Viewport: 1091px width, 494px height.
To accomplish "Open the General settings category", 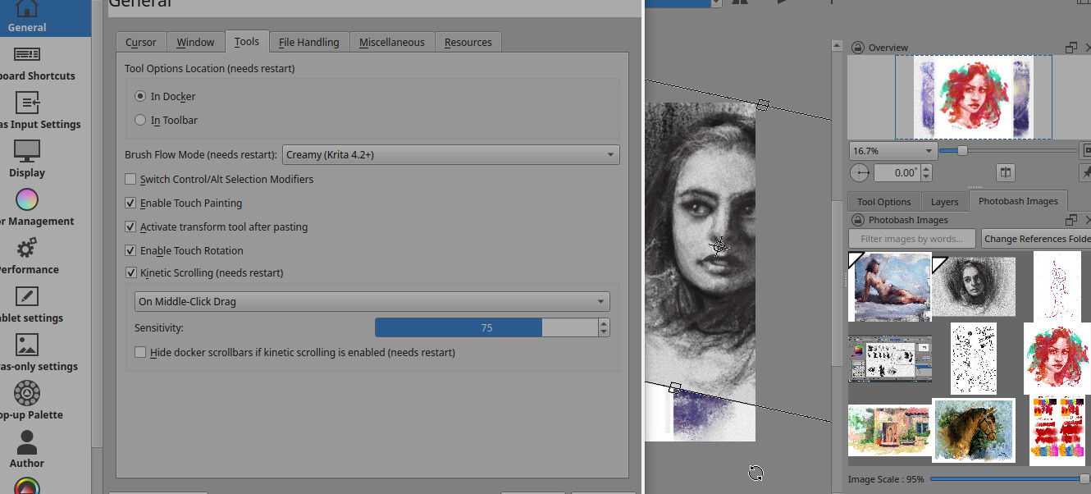I will (x=27, y=16).
